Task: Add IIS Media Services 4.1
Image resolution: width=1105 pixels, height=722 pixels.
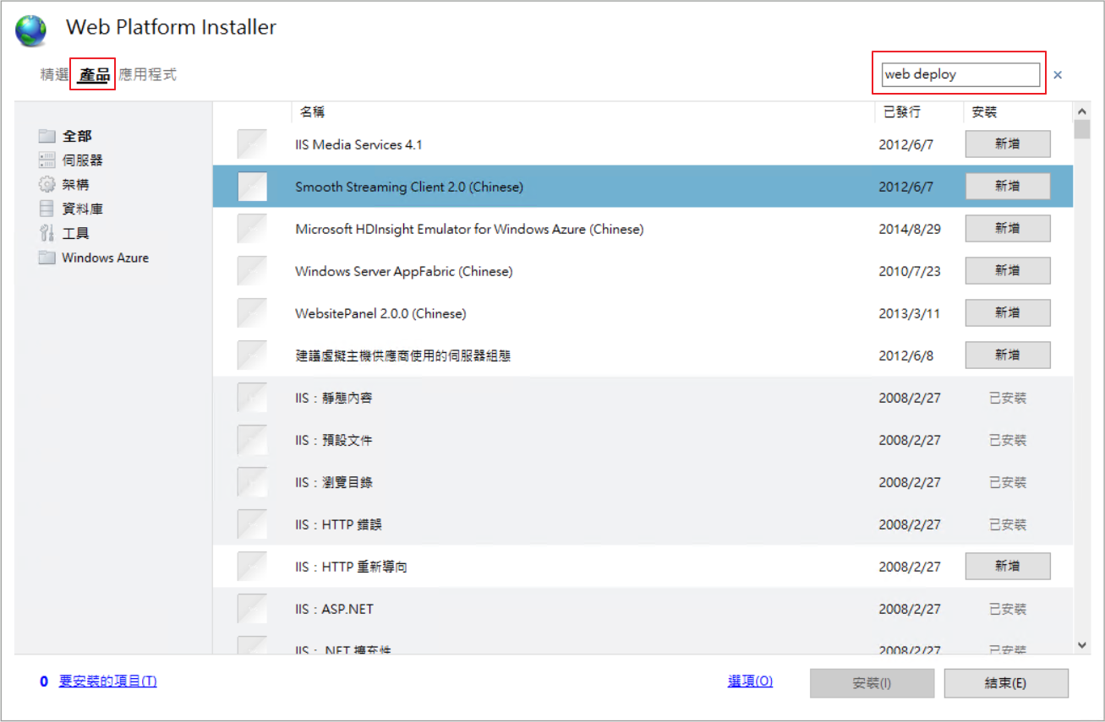Action: [1007, 144]
